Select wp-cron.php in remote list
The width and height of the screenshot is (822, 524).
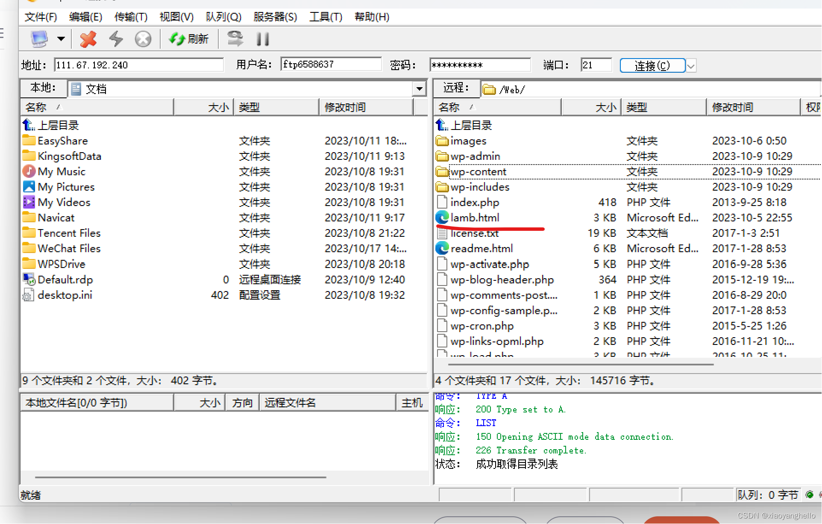tap(482, 326)
